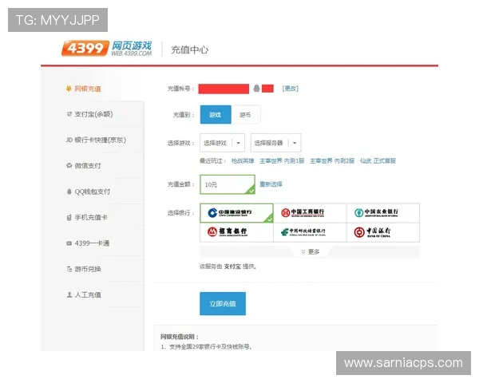Click the 重新选择 link beside amount
Image resolution: width=479 pixels, height=383 pixels.
click(271, 184)
